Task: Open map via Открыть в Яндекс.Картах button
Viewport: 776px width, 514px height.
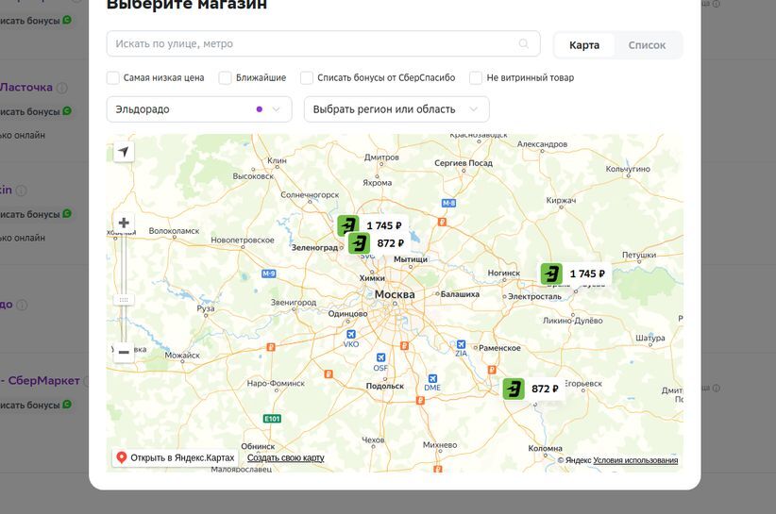Action: [x=176, y=457]
